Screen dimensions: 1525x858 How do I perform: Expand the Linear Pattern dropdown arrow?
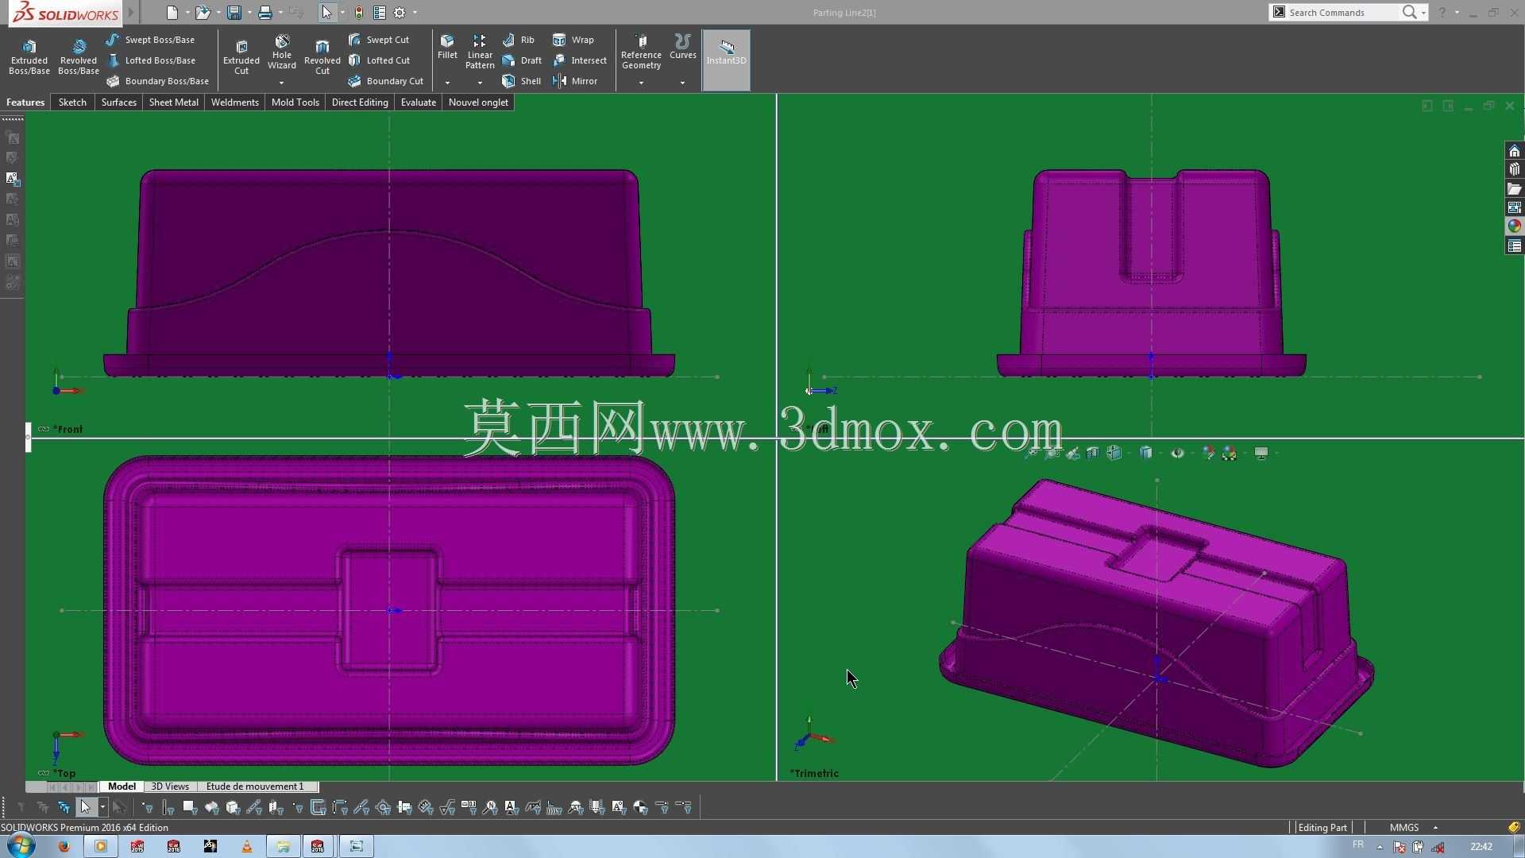(x=480, y=83)
